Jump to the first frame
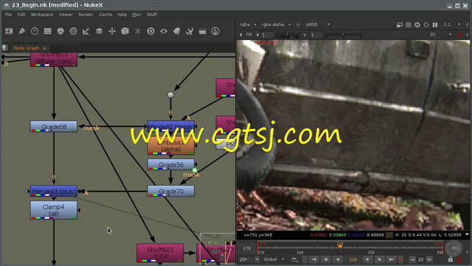Image resolution: width=472 pixels, height=266 pixels. point(314,259)
